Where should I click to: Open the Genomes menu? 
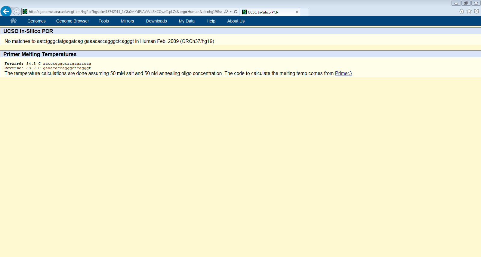(36, 21)
